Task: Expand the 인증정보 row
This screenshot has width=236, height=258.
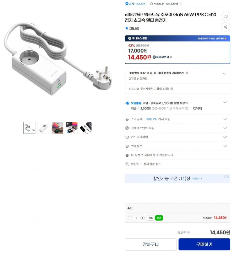Action: coord(225,146)
